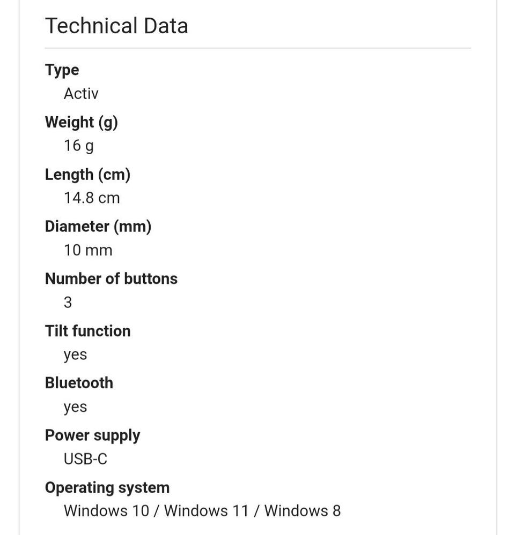
Task: Select the yes value under Bluetooth
Action: 75,407
